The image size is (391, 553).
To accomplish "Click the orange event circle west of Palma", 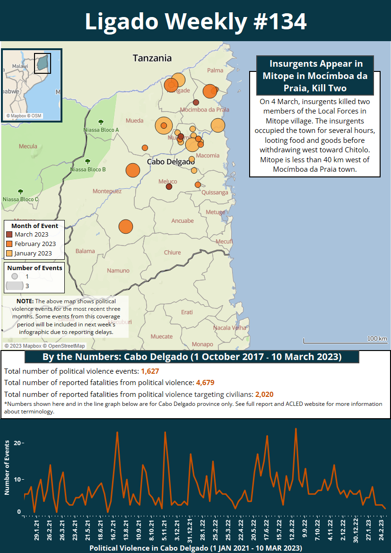I will [210, 91].
